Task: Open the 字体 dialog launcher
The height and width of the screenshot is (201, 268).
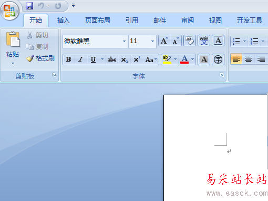Action: [222, 75]
